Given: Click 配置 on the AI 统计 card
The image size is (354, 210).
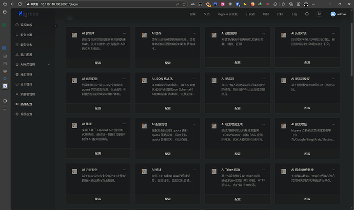Looking at the screenshot, I should tap(168, 199).
